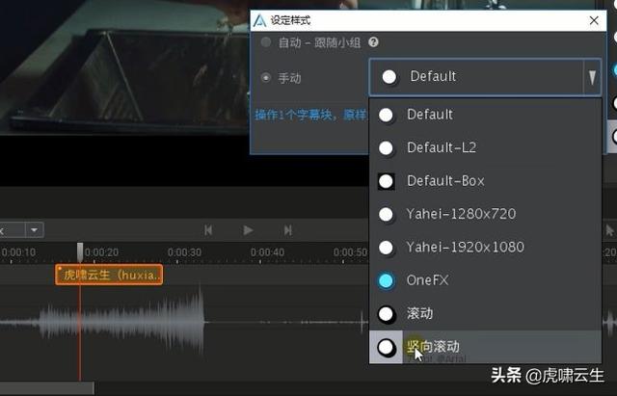Open the small dropdown left of playback controls
The width and height of the screenshot is (617, 396).
tap(35, 230)
